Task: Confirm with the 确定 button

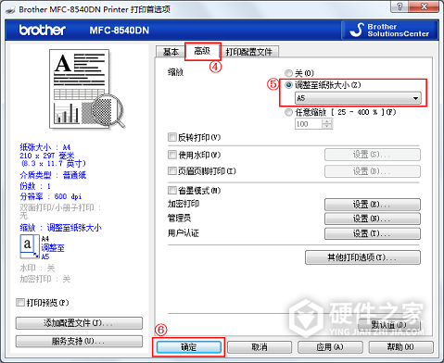Action: (189, 347)
